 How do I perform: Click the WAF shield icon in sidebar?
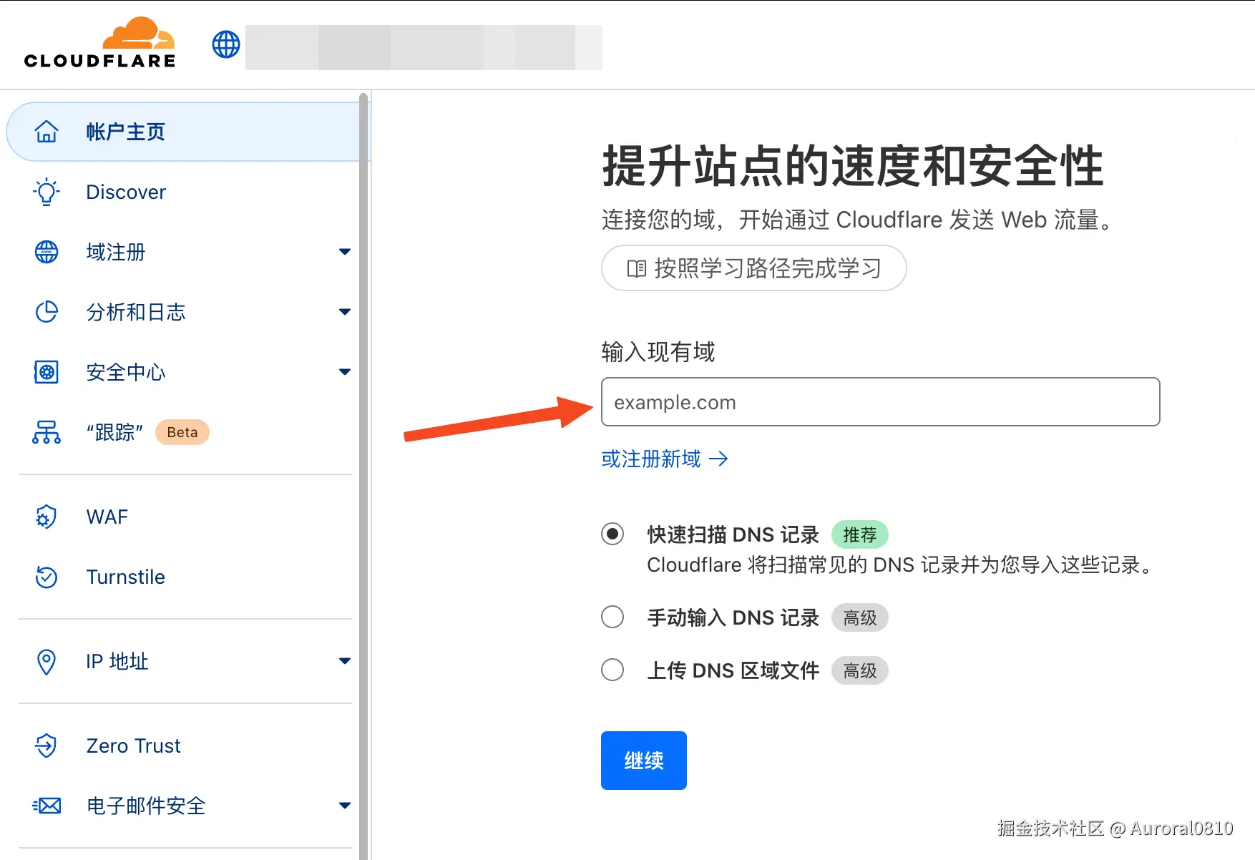[46, 517]
